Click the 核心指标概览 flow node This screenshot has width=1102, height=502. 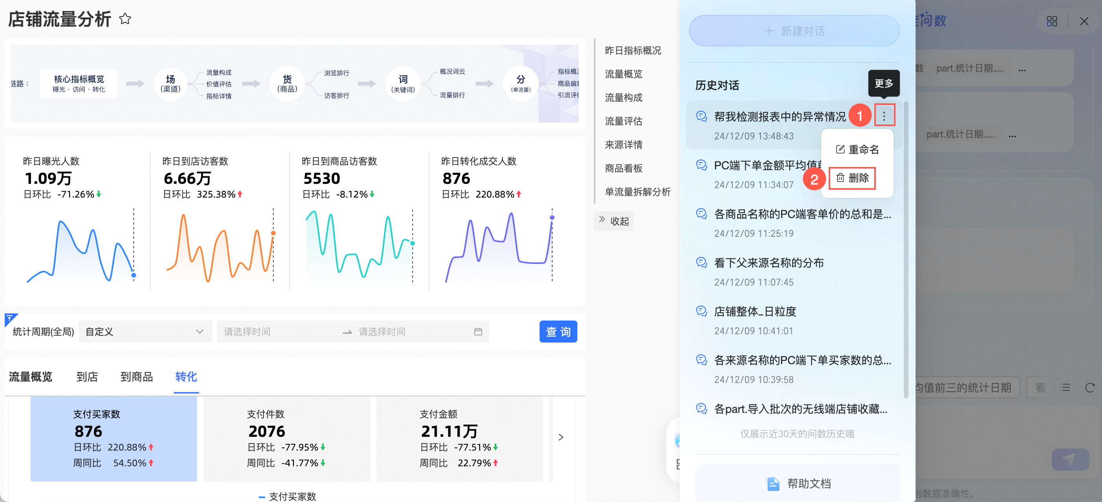click(x=79, y=83)
